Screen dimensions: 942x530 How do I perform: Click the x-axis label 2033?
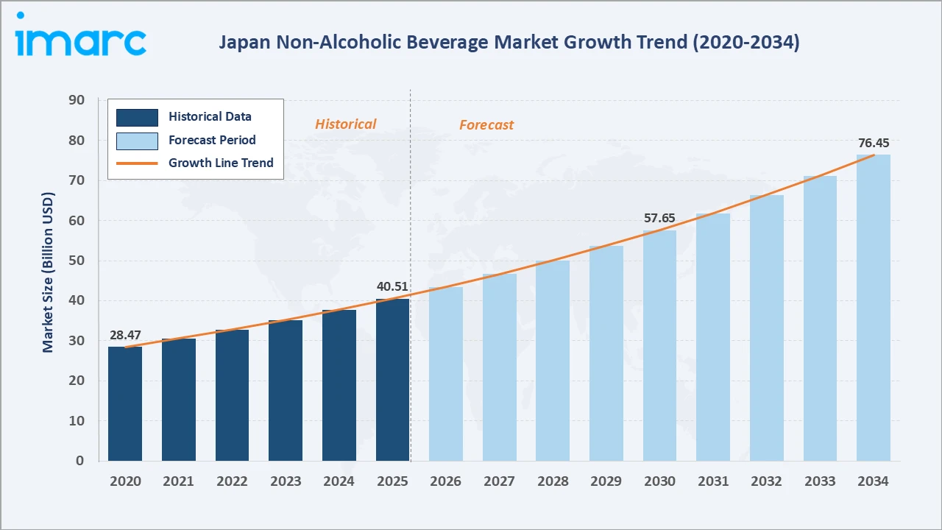820,481
